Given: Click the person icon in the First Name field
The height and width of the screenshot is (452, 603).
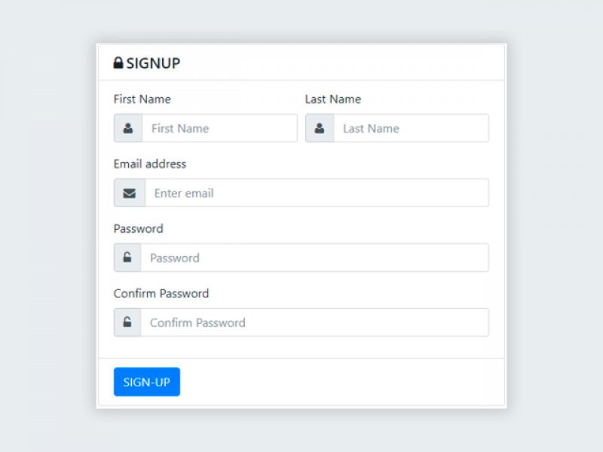Looking at the screenshot, I should (x=127, y=128).
